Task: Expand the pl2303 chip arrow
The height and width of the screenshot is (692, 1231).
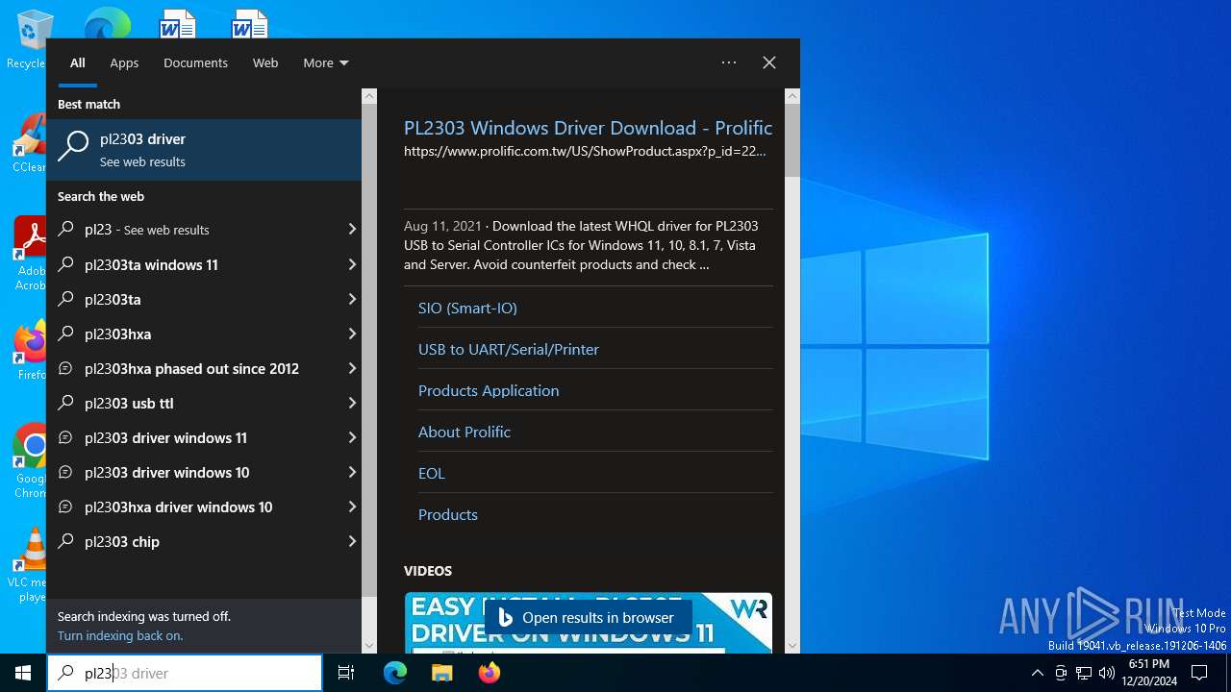Action: [x=352, y=541]
